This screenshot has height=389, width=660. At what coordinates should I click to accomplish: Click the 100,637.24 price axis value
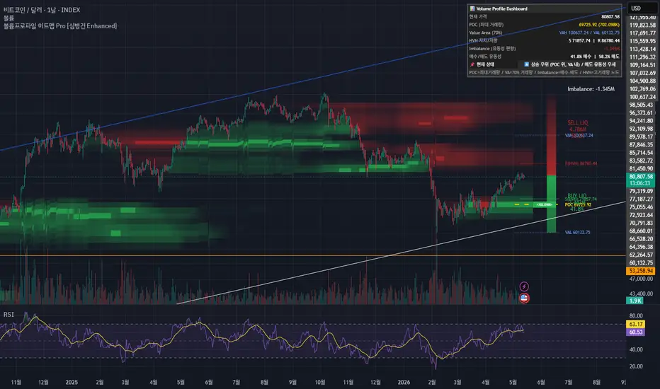[x=642, y=97]
